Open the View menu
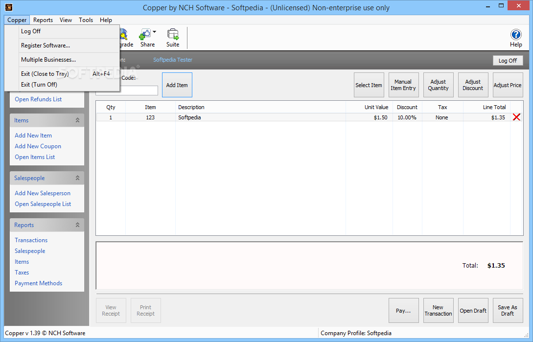The image size is (533, 342). coord(66,20)
